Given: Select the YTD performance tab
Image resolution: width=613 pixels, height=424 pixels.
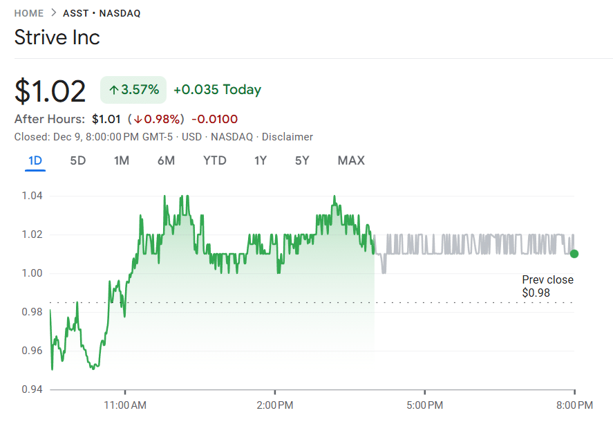Looking at the screenshot, I should click(x=214, y=160).
